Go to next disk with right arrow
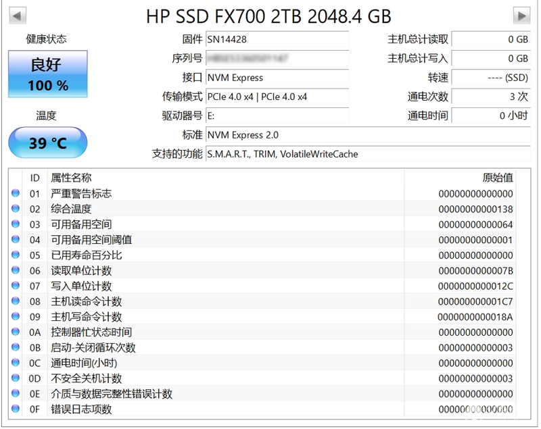The image size is (541, 429). tap(521, 16)
